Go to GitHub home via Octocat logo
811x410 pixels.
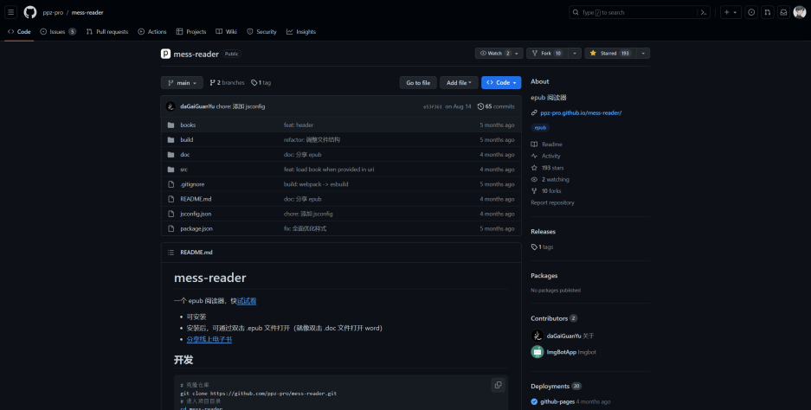click(30, 12)
